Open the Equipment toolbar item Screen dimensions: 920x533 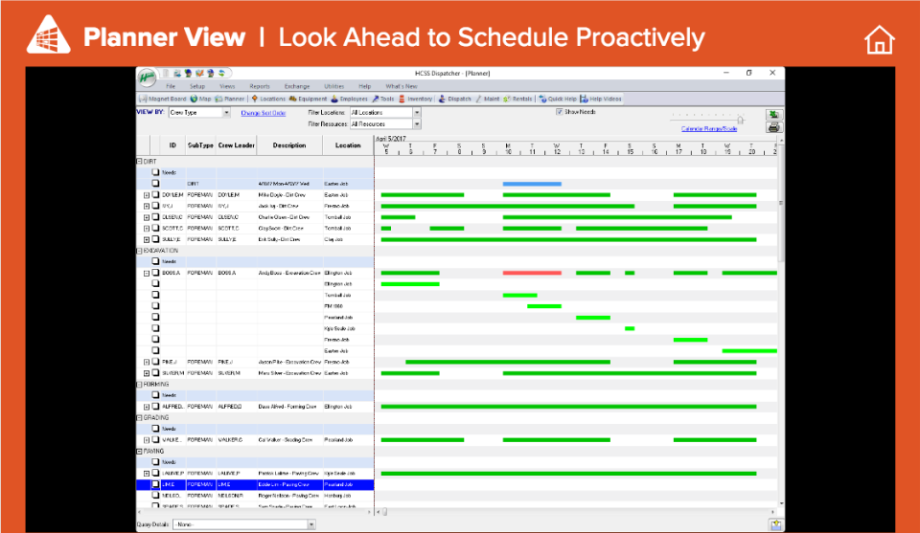308,99
